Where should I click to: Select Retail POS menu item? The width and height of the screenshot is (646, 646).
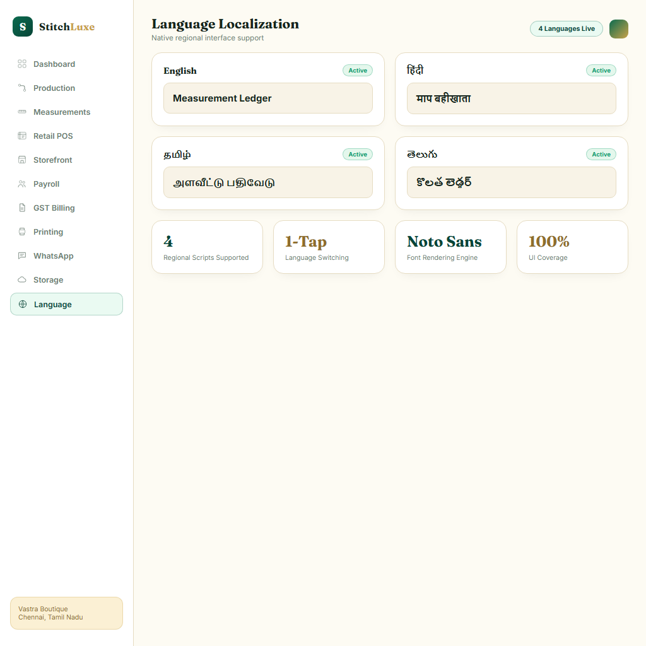[x=66, y=136]
